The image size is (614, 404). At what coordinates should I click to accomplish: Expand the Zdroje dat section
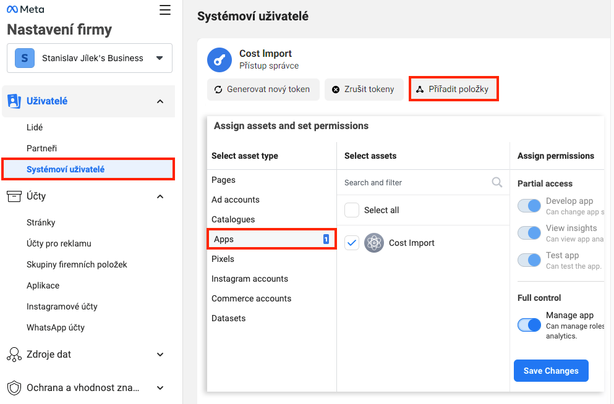[x=160, y=355]
